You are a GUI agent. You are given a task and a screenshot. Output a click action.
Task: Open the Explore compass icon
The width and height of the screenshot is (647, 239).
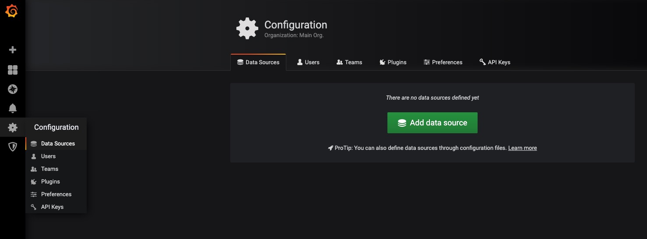(x=13, y=89)
